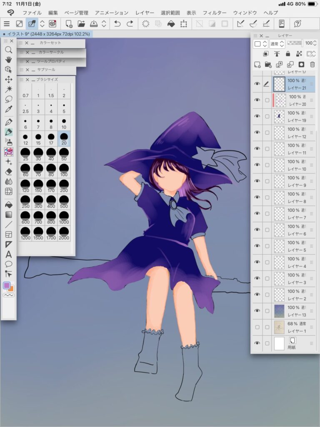The image size is (320, 427).
Task: Click Create Layer Mask icon
Action: 301,65
